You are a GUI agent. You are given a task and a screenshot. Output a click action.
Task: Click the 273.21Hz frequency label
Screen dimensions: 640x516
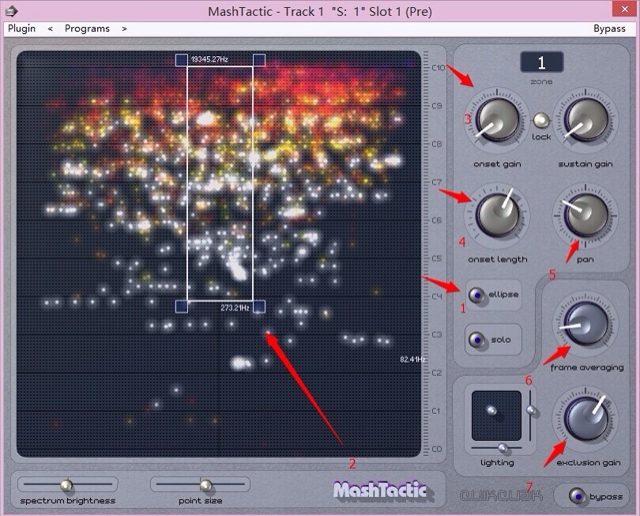(235, 308)
